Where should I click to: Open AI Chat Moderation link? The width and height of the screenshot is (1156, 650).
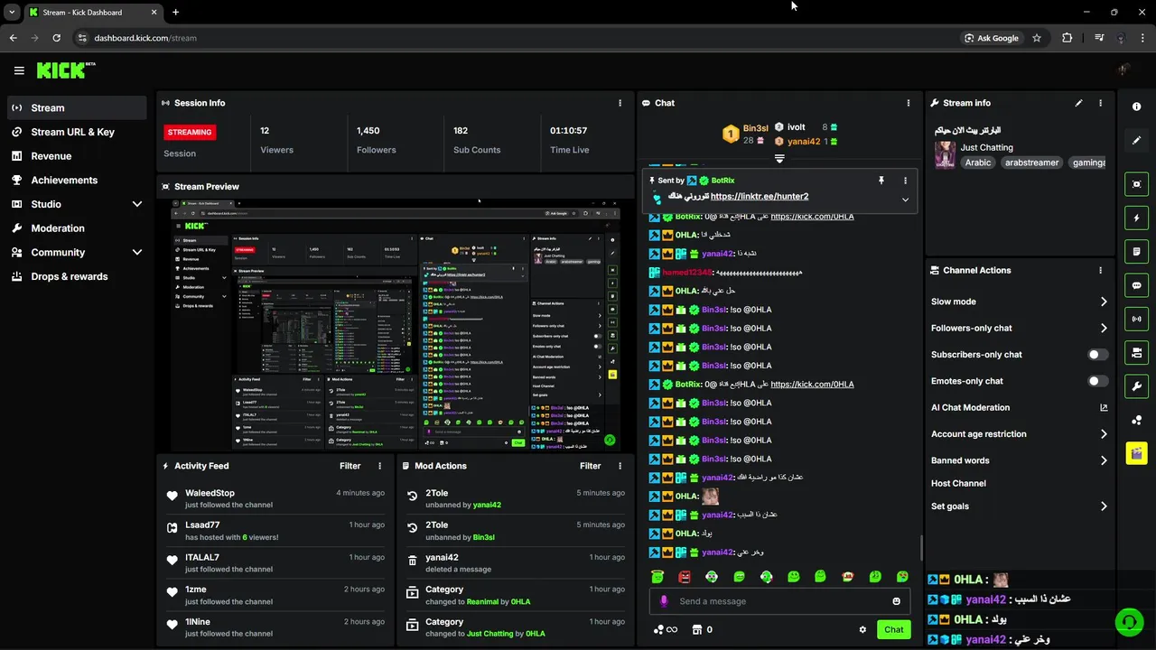(x=1019, y=408)
